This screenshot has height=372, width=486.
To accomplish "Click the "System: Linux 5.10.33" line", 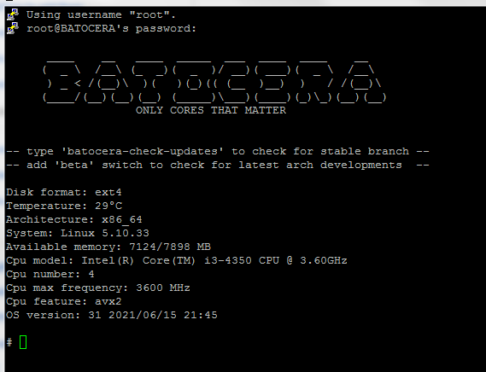I will pyautogui.click(x=78, y=233).
